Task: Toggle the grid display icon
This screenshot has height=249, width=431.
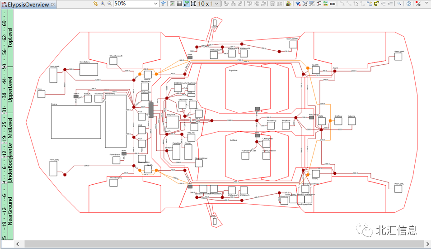Action: pos(179,4)
